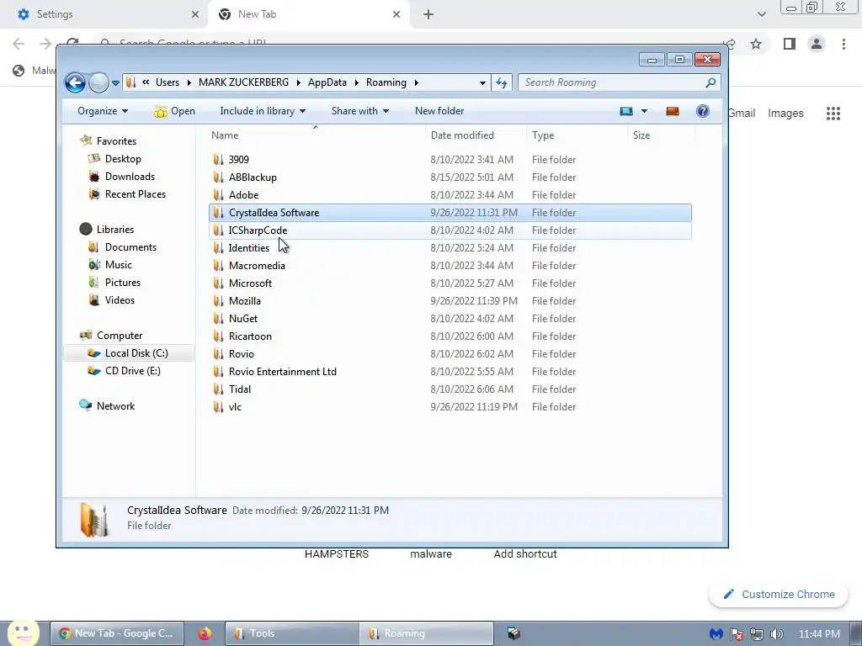Select the Mozilla folder icon
862x646 pixels.
pyautogui.click(x=218, y=300)
